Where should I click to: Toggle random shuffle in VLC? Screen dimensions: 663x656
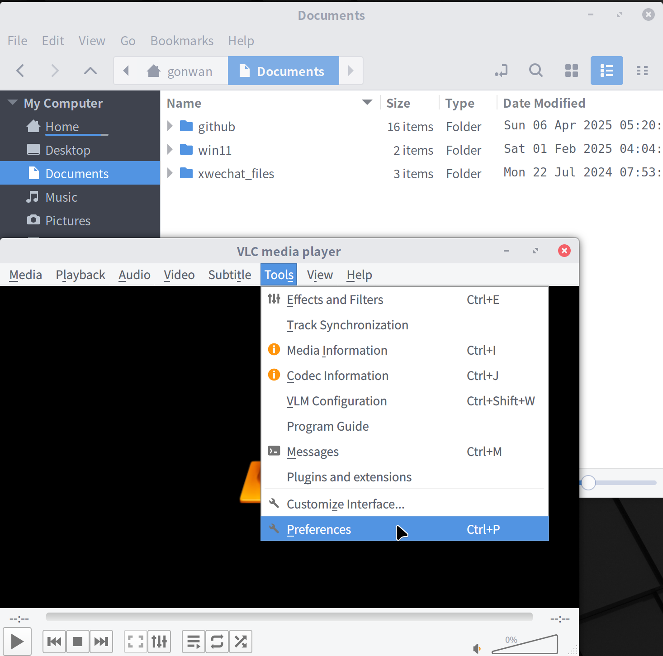241,642
